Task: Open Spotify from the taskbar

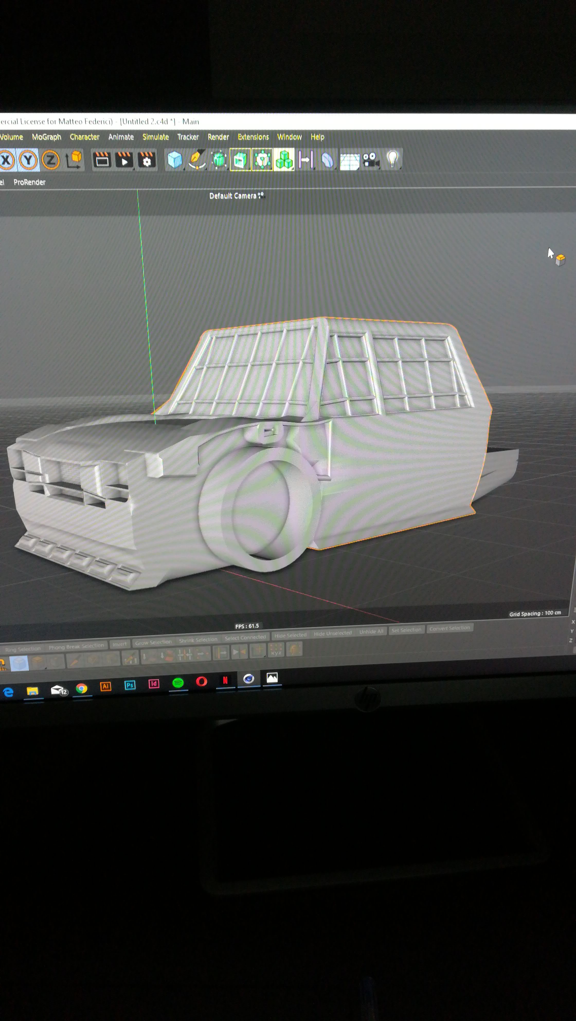Action: pyautogui.click(x=178, y=683)
